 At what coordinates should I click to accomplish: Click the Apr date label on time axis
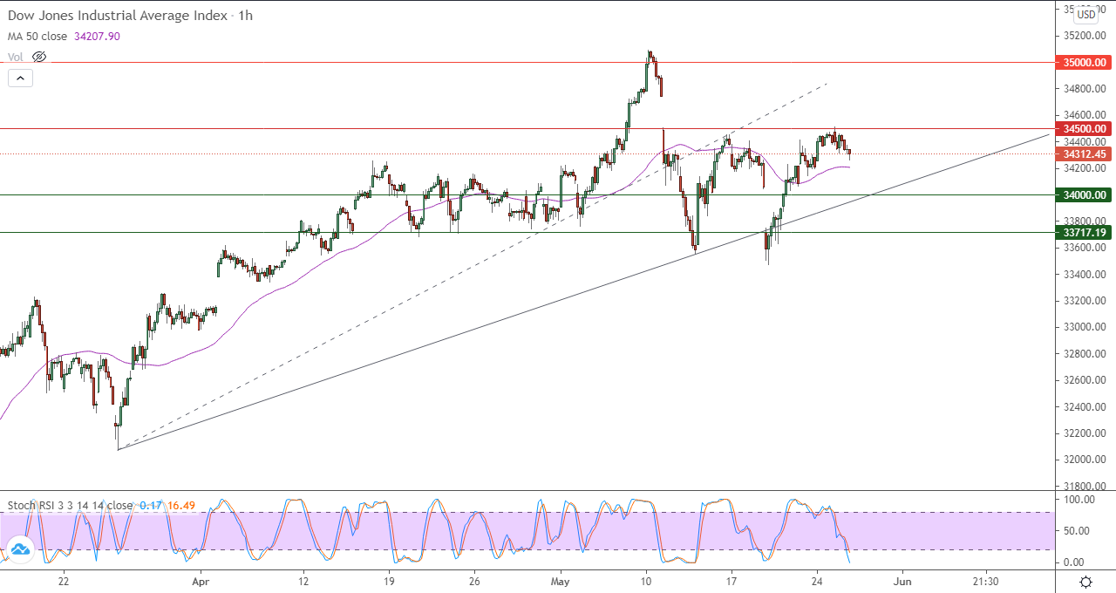[x=201, y=582]
